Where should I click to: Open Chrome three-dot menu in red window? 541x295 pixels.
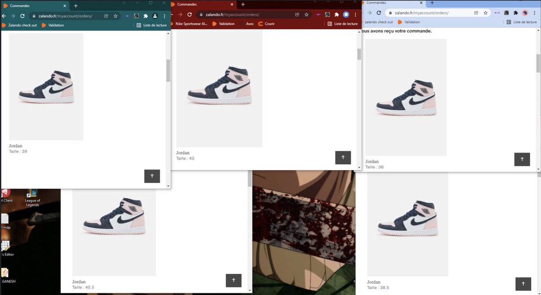point(355,14)
